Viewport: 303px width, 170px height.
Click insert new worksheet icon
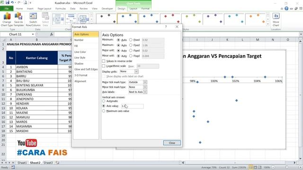[x=57, y=162]
